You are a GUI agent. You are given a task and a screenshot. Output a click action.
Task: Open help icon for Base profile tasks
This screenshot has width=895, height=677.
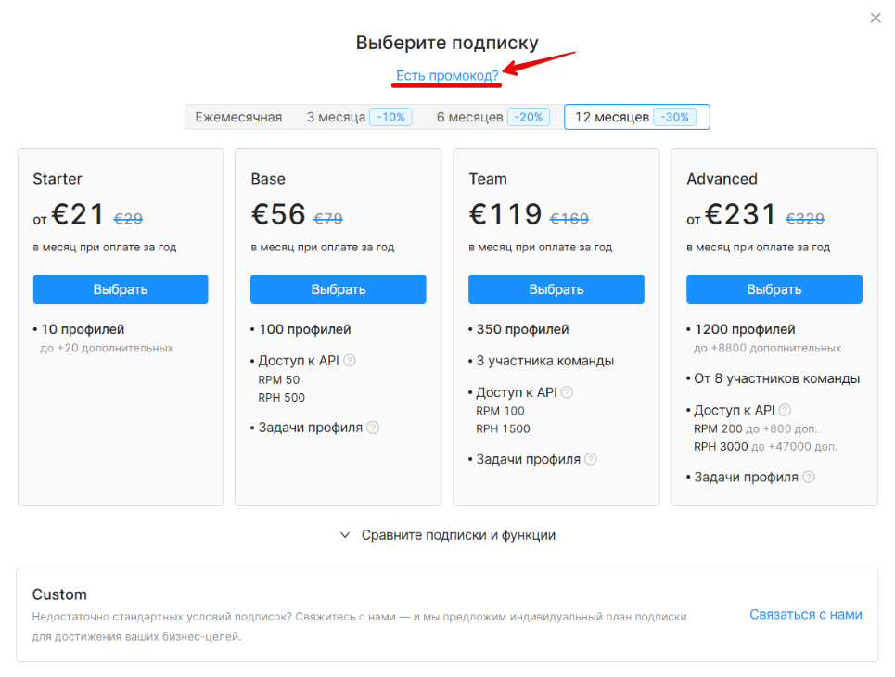tap(373, 428)
